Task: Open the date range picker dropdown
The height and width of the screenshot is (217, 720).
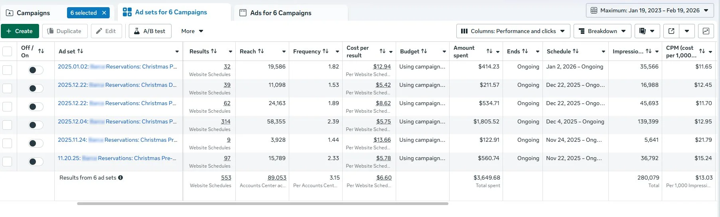Action: pos(649,10)
